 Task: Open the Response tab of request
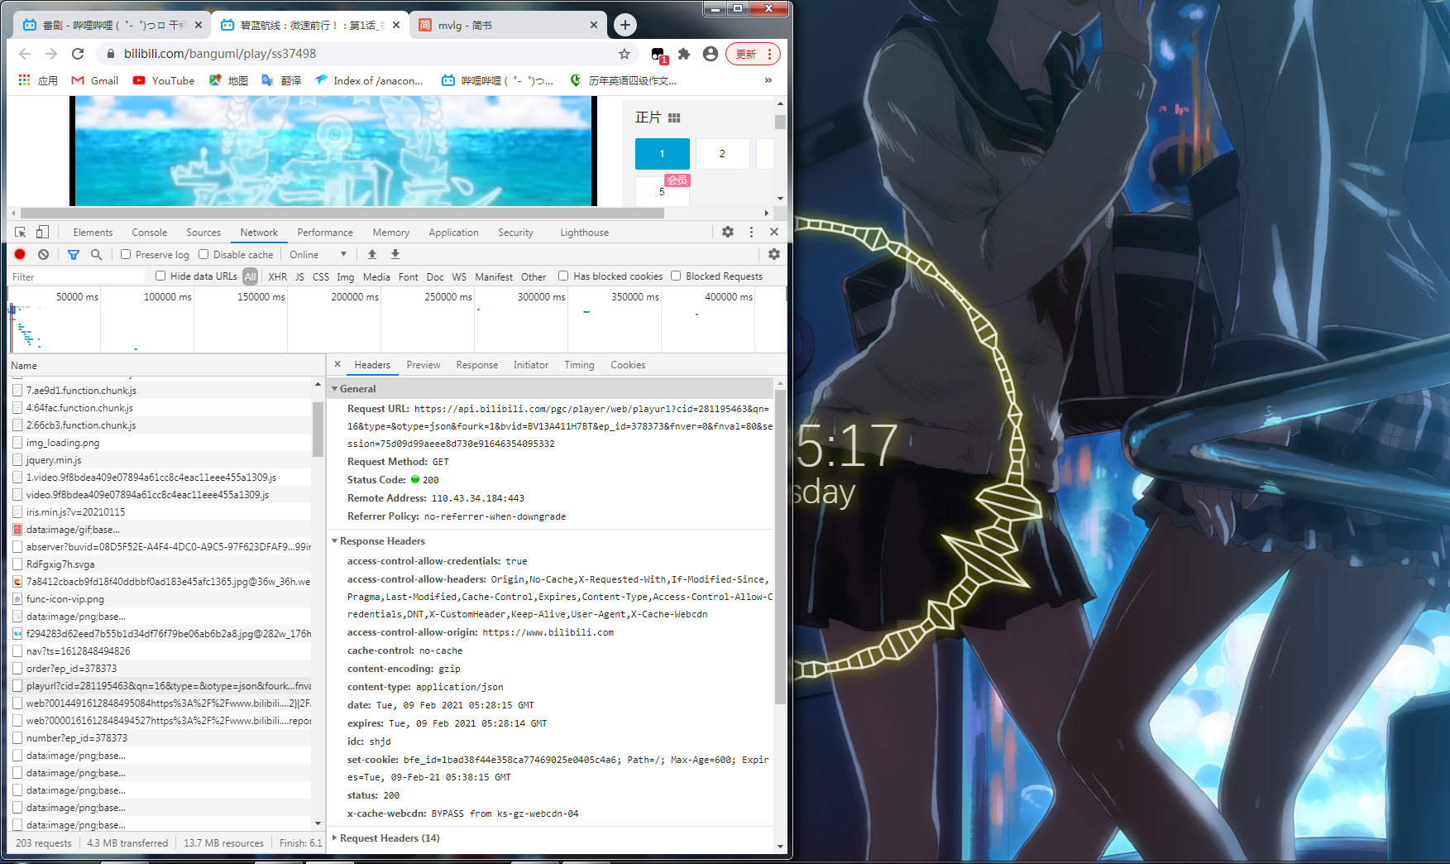(477, 365)
